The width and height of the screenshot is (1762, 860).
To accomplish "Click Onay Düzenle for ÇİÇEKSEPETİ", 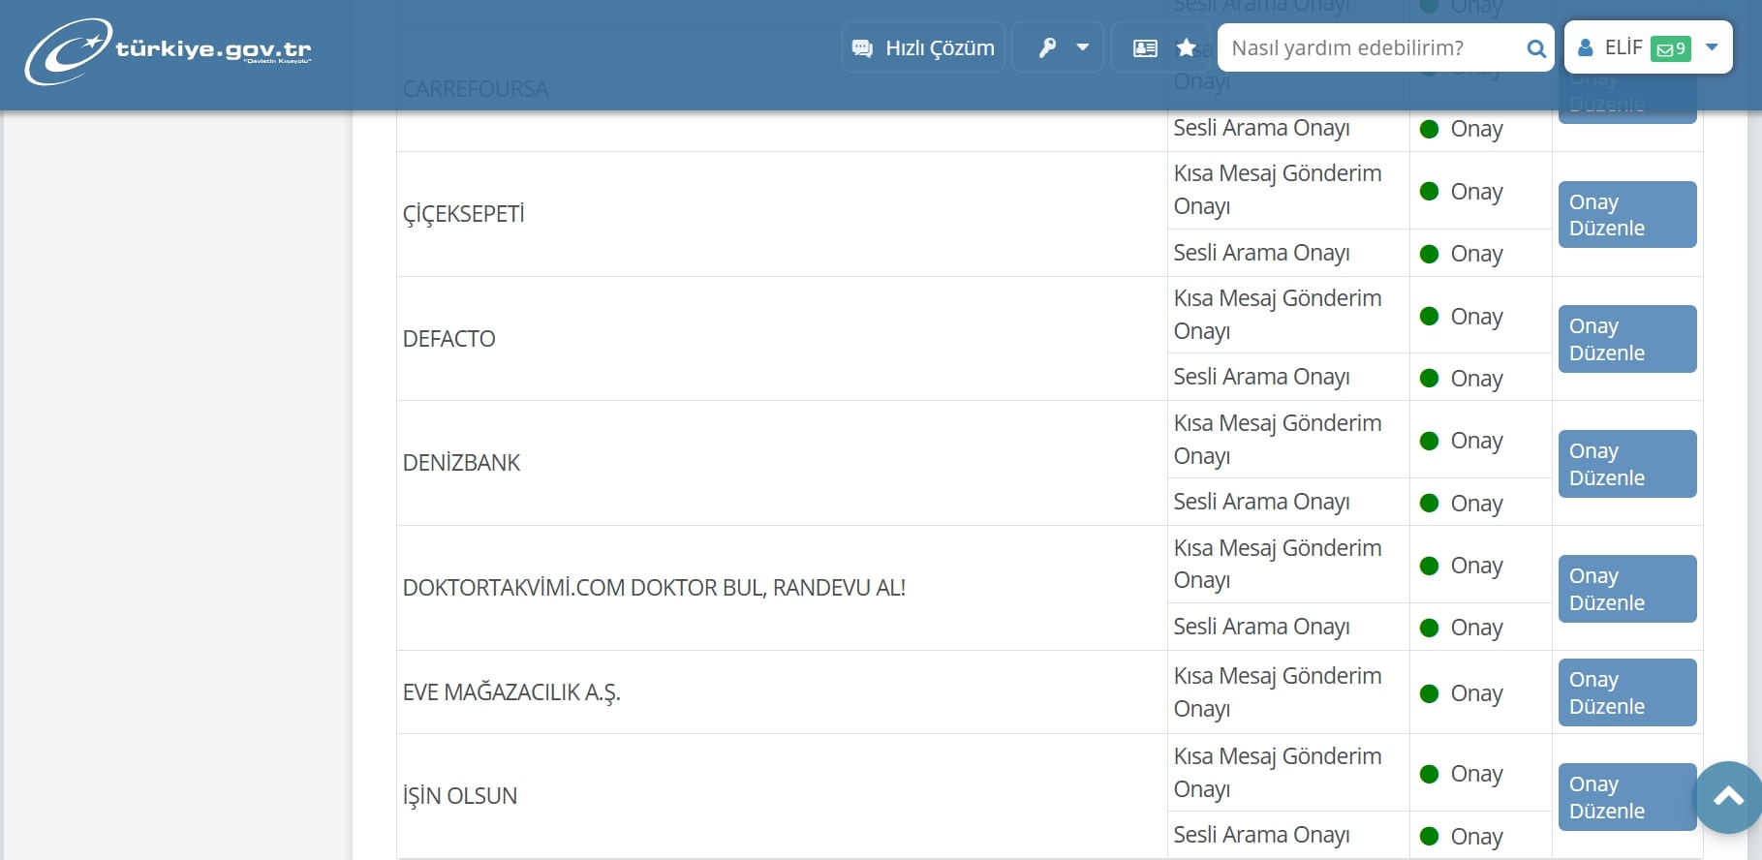I will [1626, 215].
